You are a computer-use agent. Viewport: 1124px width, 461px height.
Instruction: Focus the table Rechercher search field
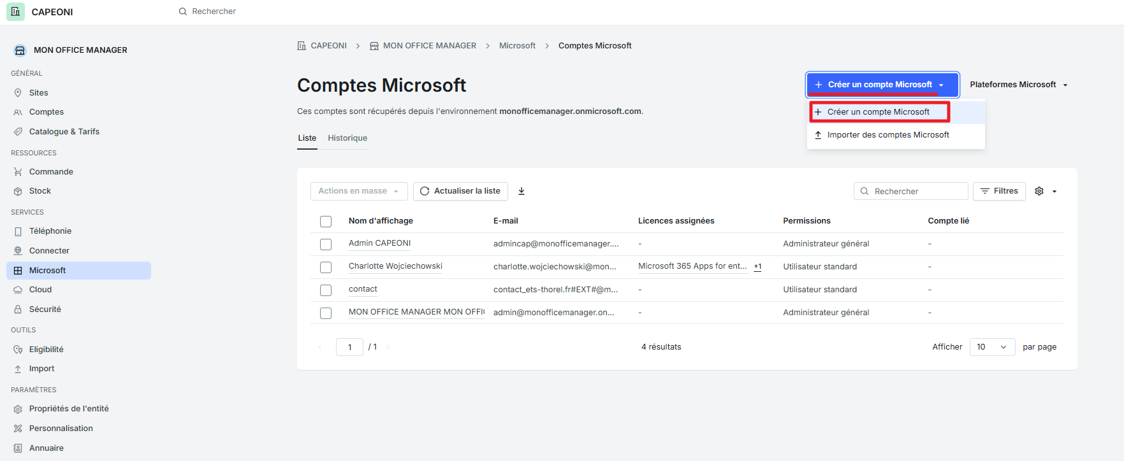point(910,191)
